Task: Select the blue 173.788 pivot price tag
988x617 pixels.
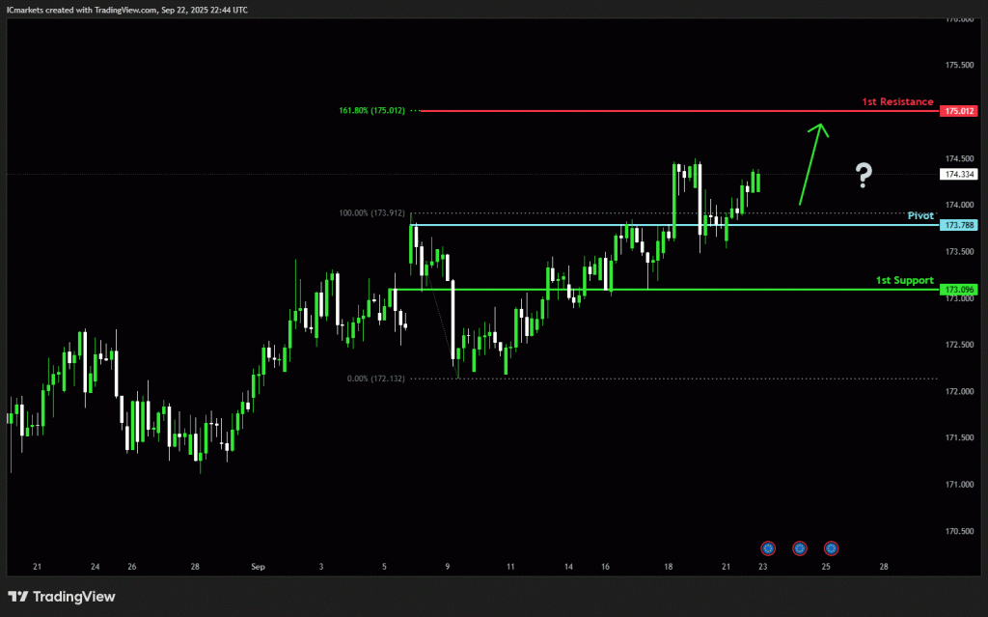Action: coord(958,225)
